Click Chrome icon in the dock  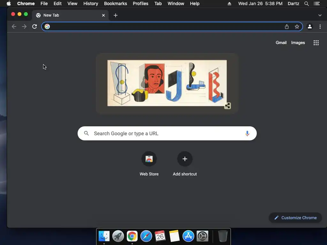tap(132, 236)
